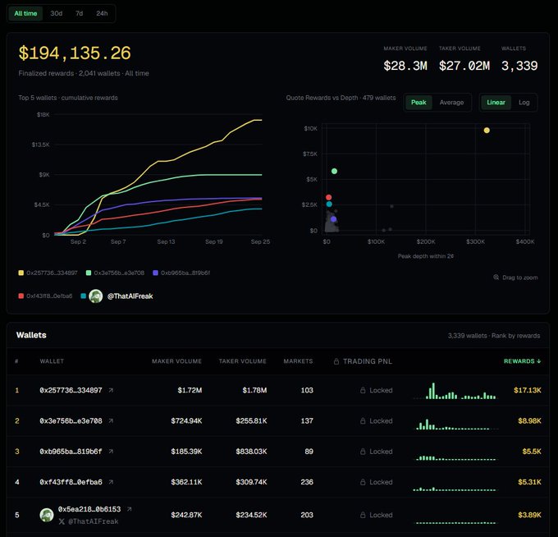Screen dimensions: 558x537
Task: Click the 3,339 wallets stat
Action: point(519,66)
